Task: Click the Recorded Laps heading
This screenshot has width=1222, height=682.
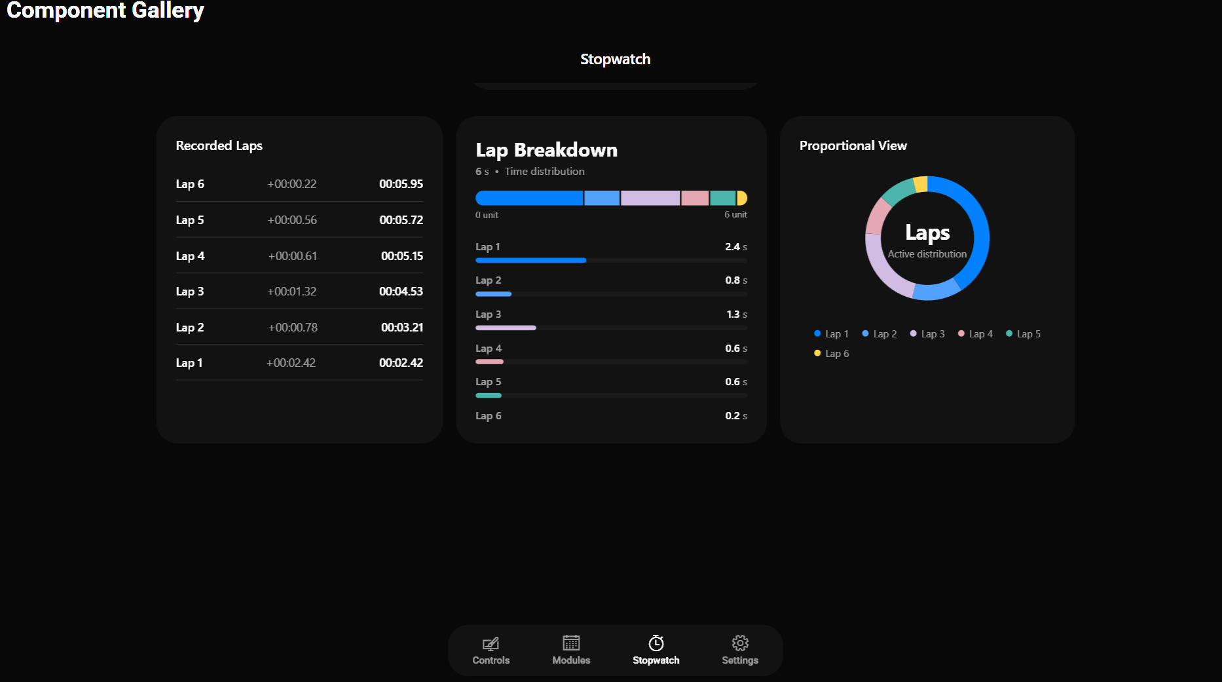Action: click(x=219, y=145)
